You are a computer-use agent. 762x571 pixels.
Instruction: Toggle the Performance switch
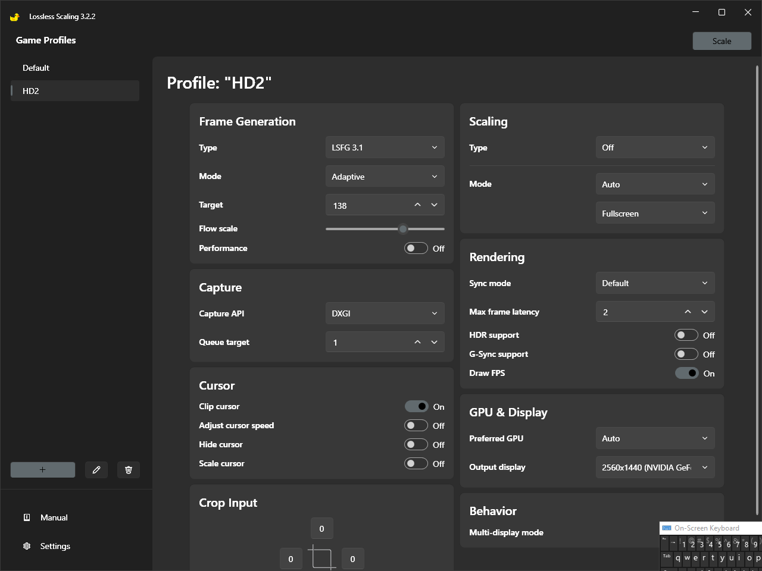tap(416, 248)
